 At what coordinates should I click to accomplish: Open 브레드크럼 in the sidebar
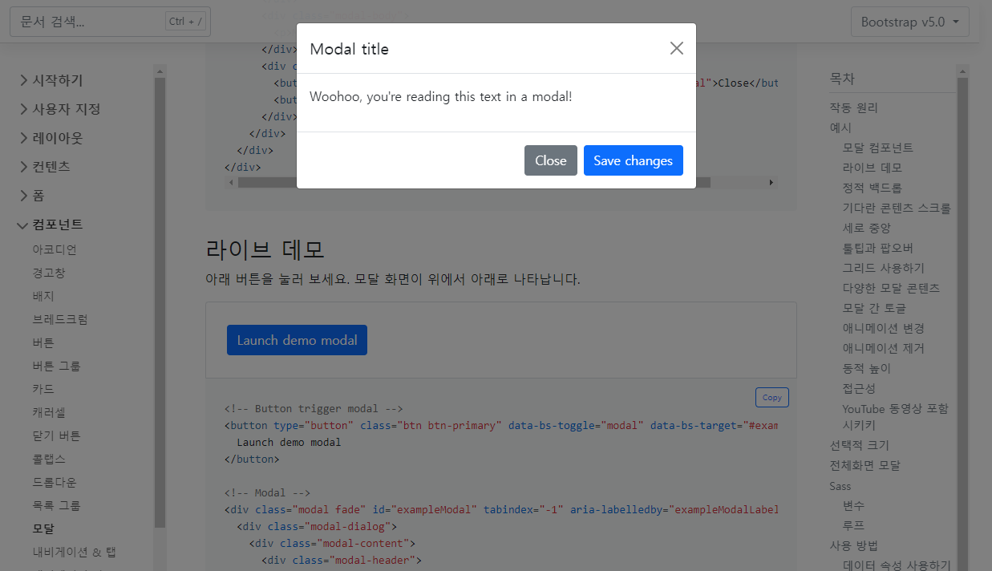tap(60, 319)
